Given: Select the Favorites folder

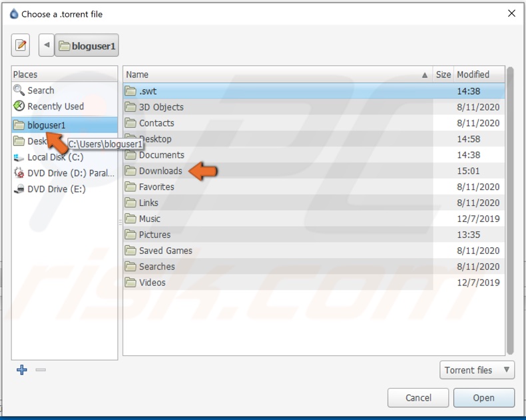Looking at the screenshot, I should 314,187.
